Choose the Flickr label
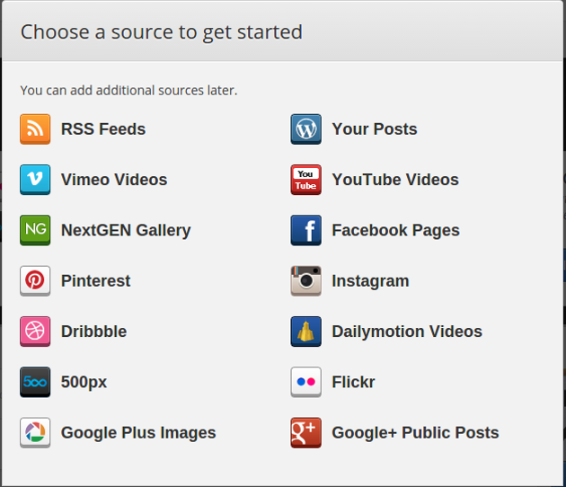Image resolution: width=566 pixels, height=487 pixels. click(353, 382)
